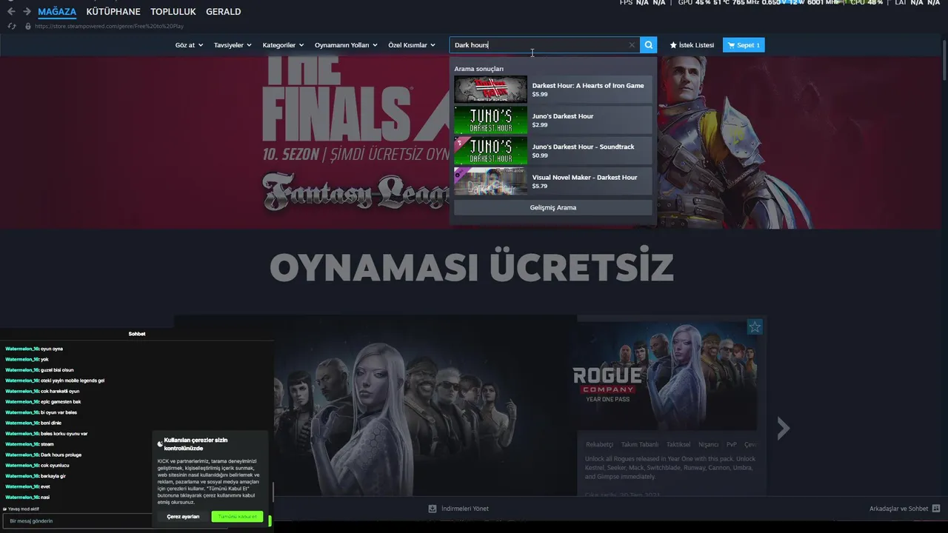Select Juno's Darkest Hour $2.99 result
948x533 pixels.
click(553, 120)
